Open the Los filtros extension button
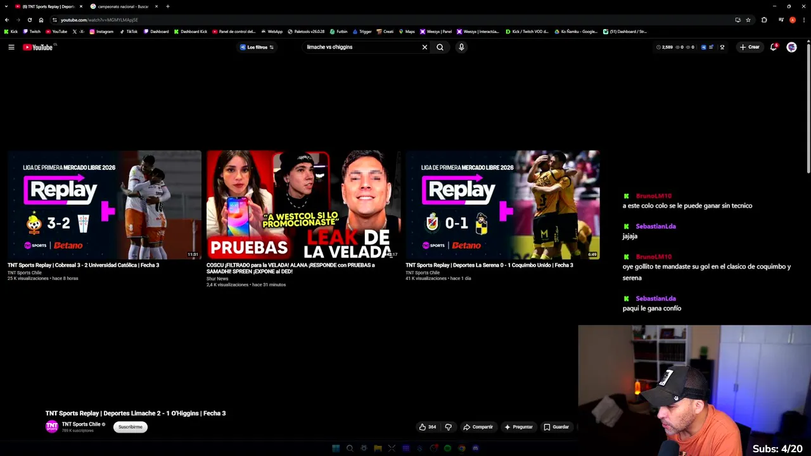 pos(257,47)
